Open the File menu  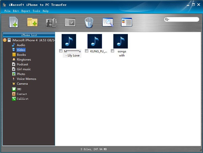point(7,11)
